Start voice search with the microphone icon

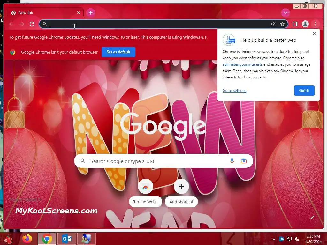232,161
